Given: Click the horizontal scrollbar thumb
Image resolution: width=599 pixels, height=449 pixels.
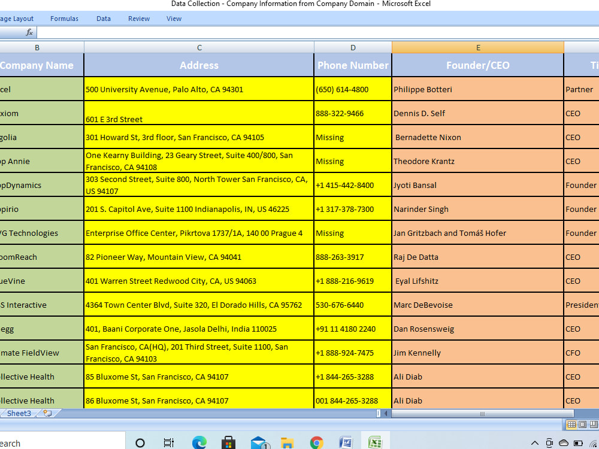Looking at the screenshot, I should coord(482,413).
